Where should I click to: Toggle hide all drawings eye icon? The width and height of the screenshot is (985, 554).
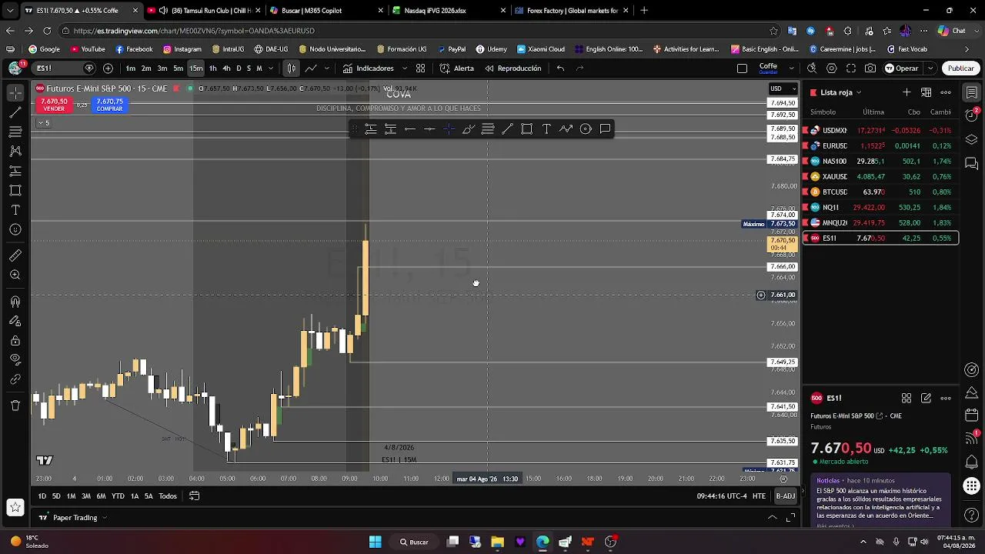click(15, 359)
